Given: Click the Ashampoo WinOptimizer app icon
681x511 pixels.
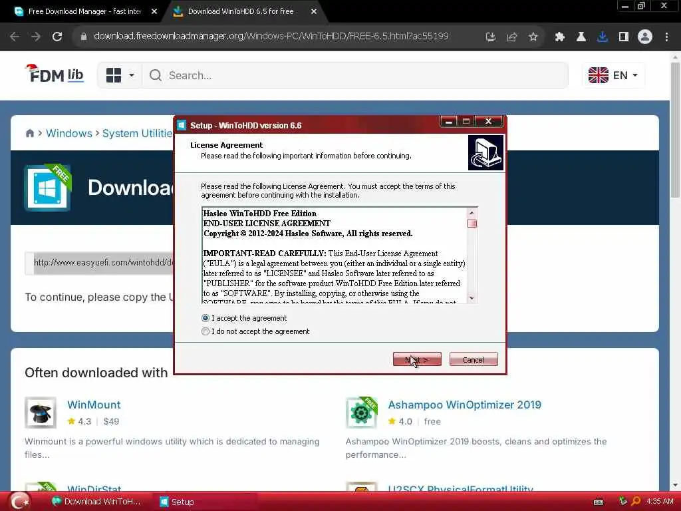Looking at the screenshot, I should tap(361, 413).
